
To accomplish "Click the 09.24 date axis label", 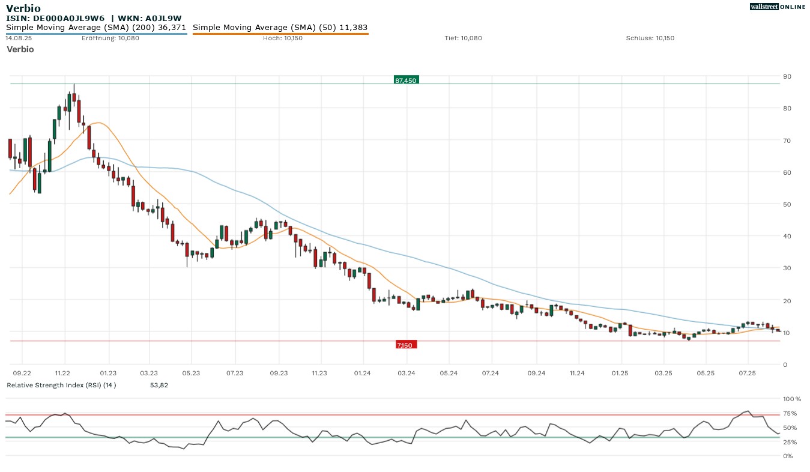I will coord(536,373).
